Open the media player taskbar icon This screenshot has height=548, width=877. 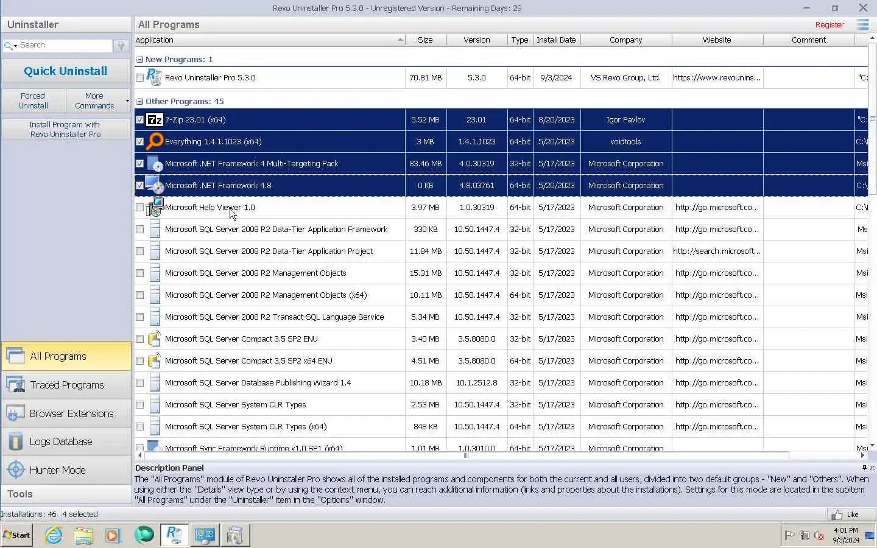(113, 535)
